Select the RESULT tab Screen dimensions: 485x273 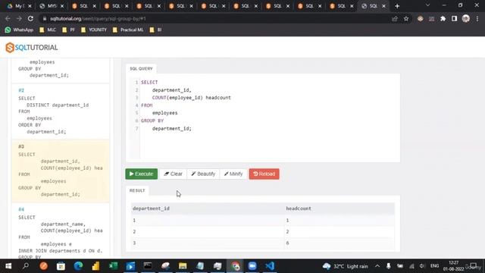[x=137, y=190]
